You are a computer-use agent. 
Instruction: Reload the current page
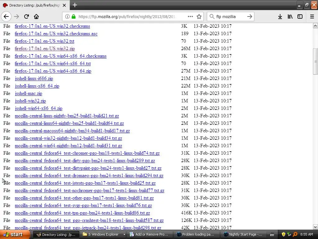(x=26, y=16)
